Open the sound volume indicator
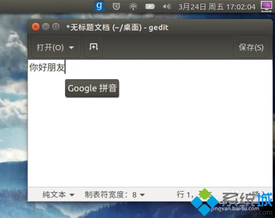 pos(167,7)
